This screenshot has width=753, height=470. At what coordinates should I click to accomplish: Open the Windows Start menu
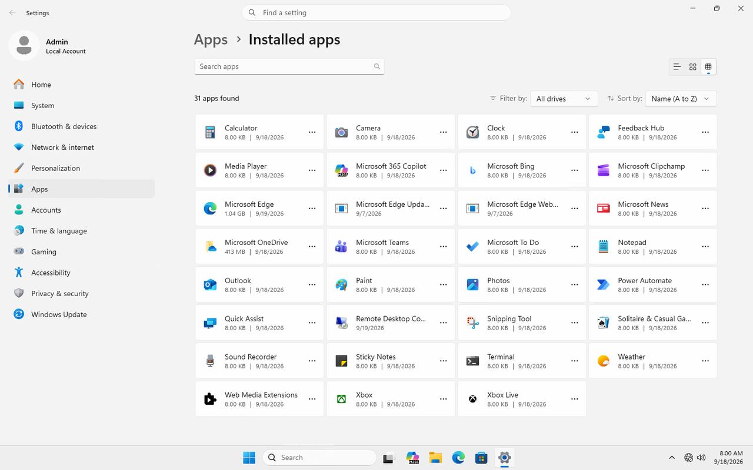point(249,458)
